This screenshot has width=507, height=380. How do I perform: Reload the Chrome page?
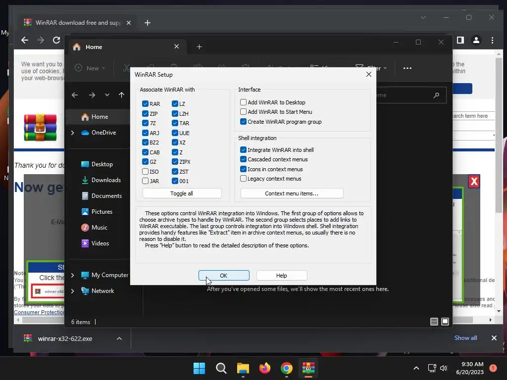(56, 40)
